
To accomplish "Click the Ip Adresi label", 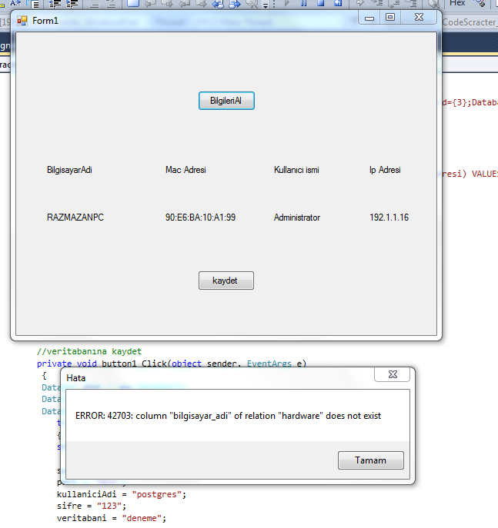I will pos(385,170).
